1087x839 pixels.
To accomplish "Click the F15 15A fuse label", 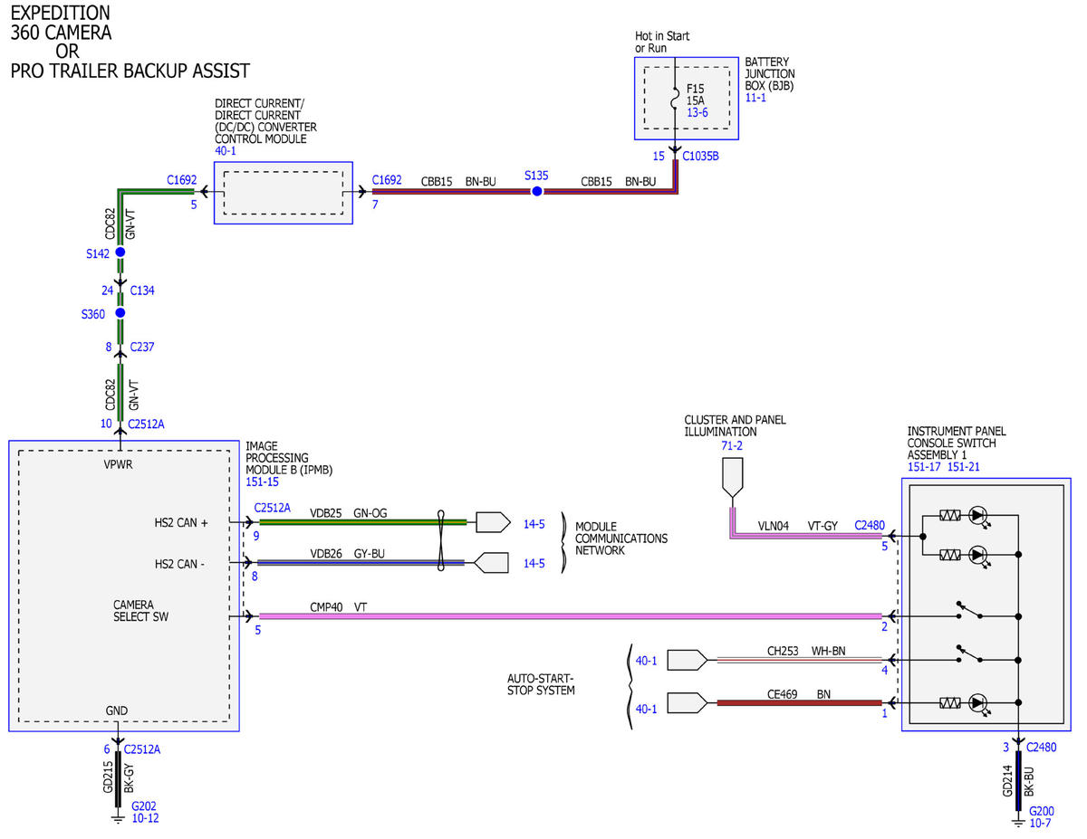I will pos(696,95).
